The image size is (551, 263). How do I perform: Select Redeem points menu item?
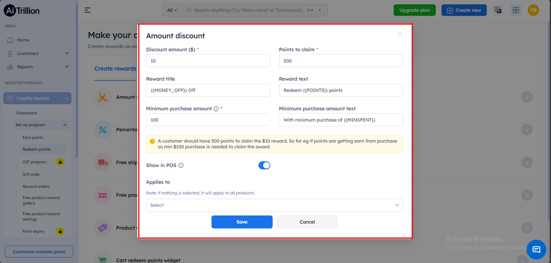[43, 149]
